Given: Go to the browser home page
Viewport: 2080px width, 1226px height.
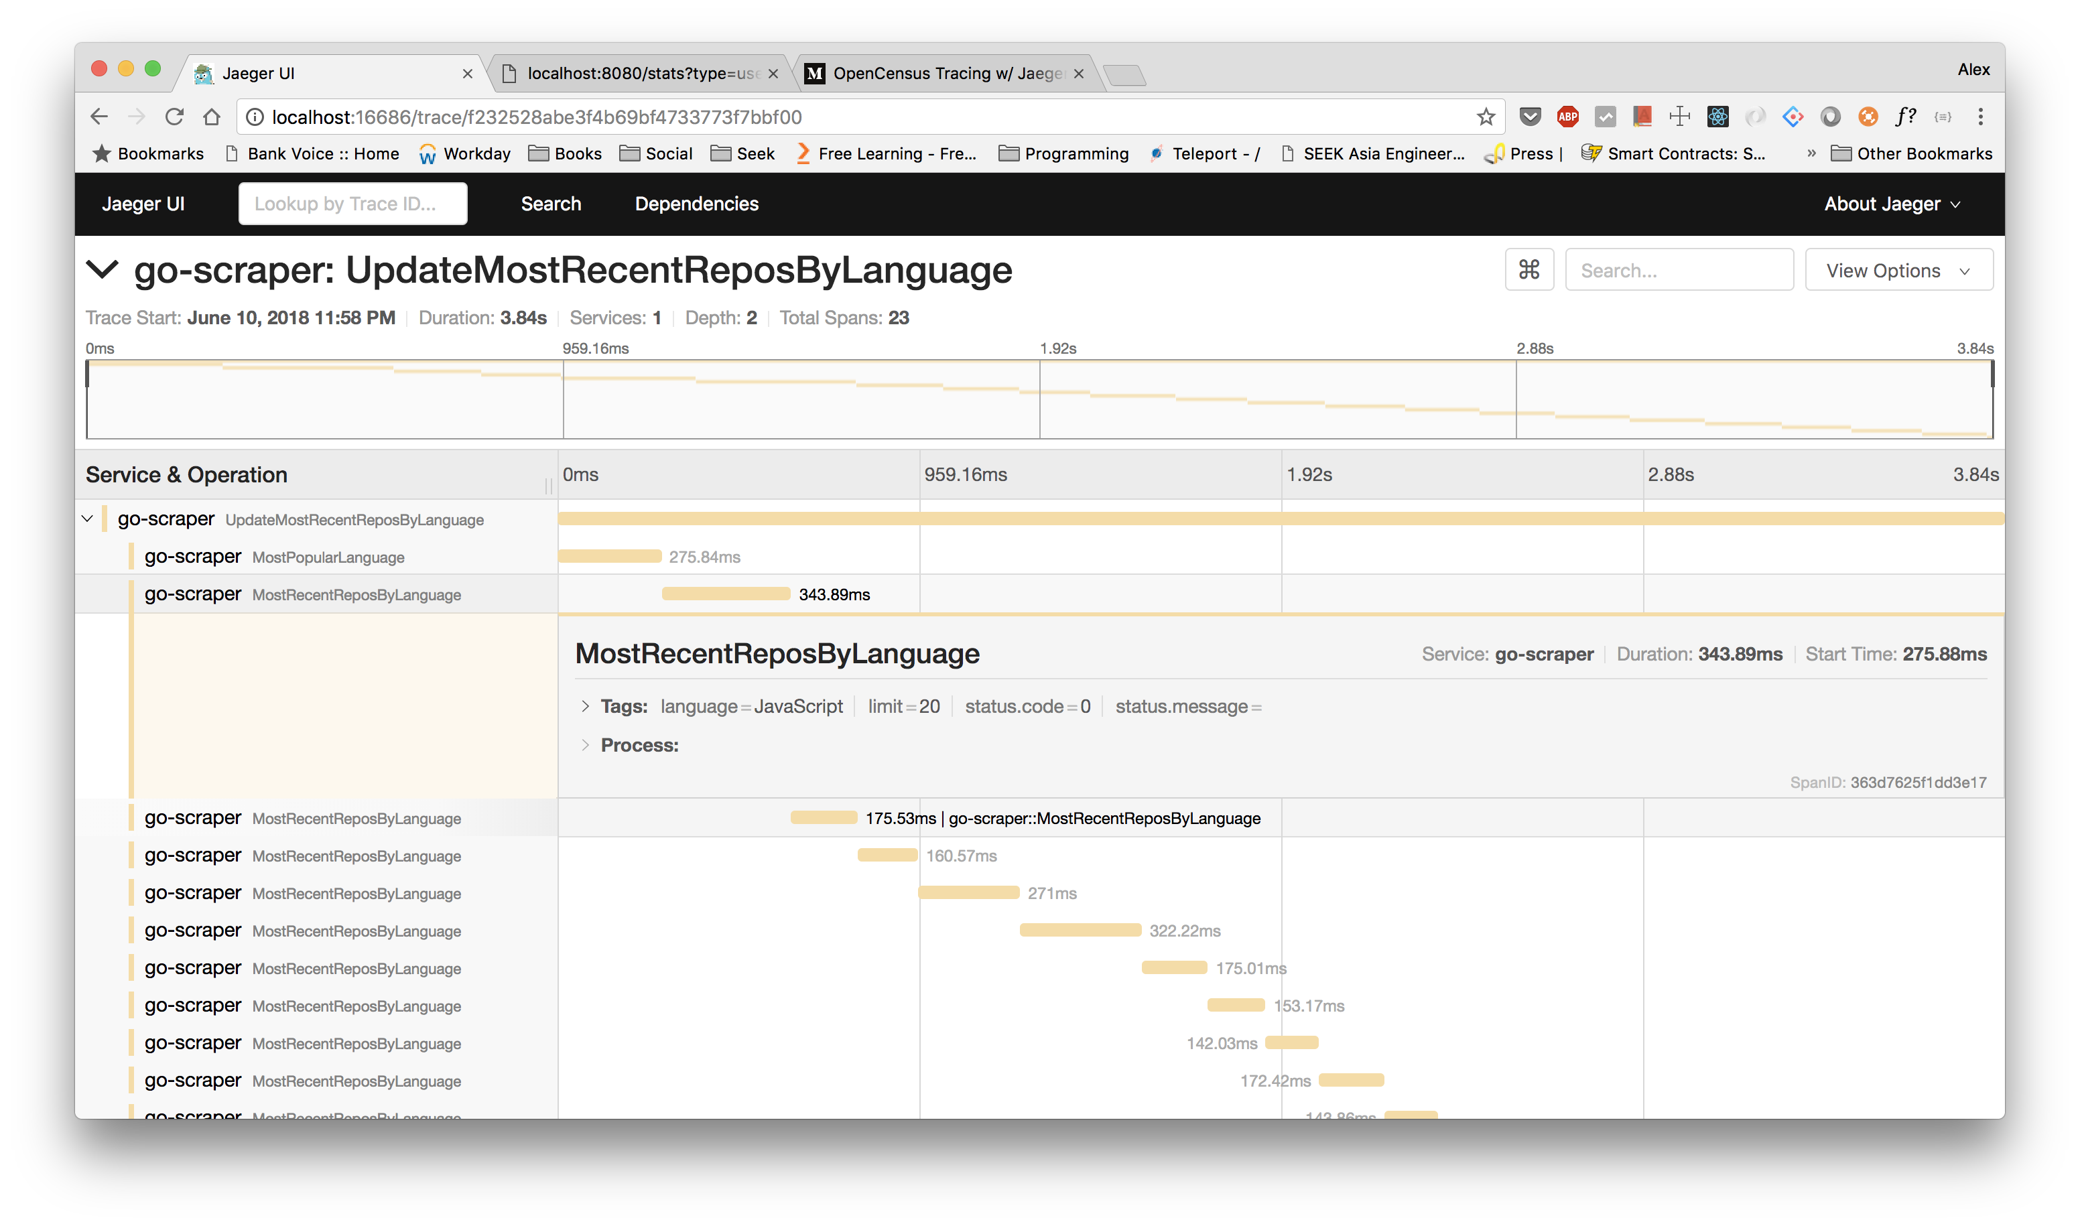Looking at the screenshot, I should (212, 117).
